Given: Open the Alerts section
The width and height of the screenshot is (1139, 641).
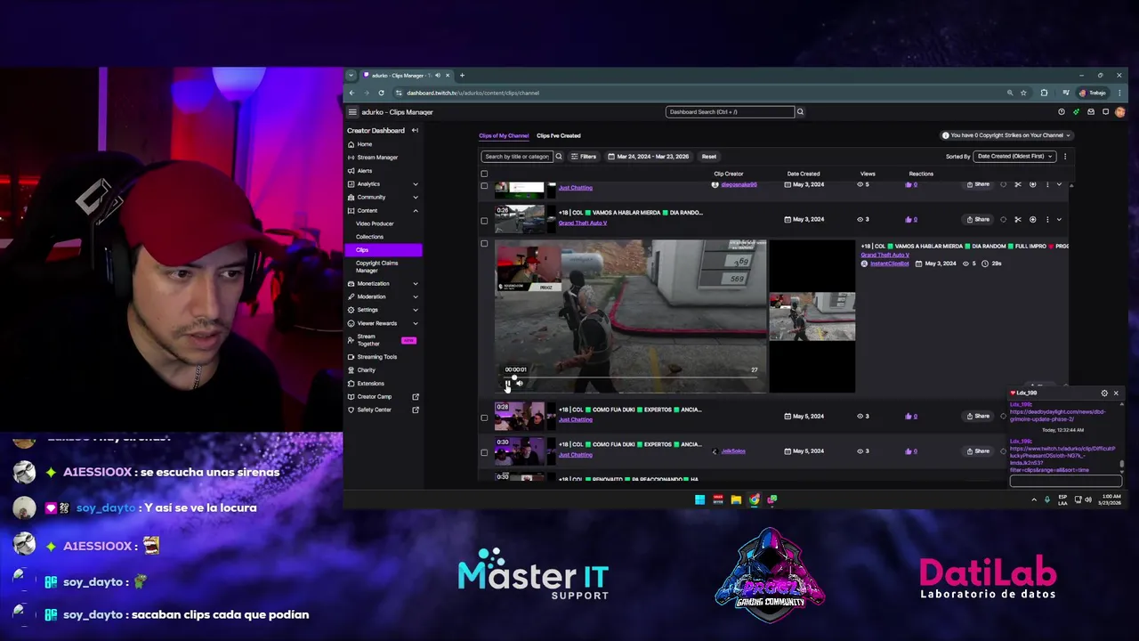Looking at the screenshot, I should [365, 171].
